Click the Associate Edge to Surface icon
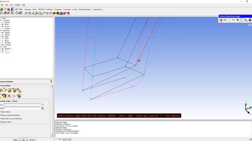252x141 pixels. pos(9,90)
